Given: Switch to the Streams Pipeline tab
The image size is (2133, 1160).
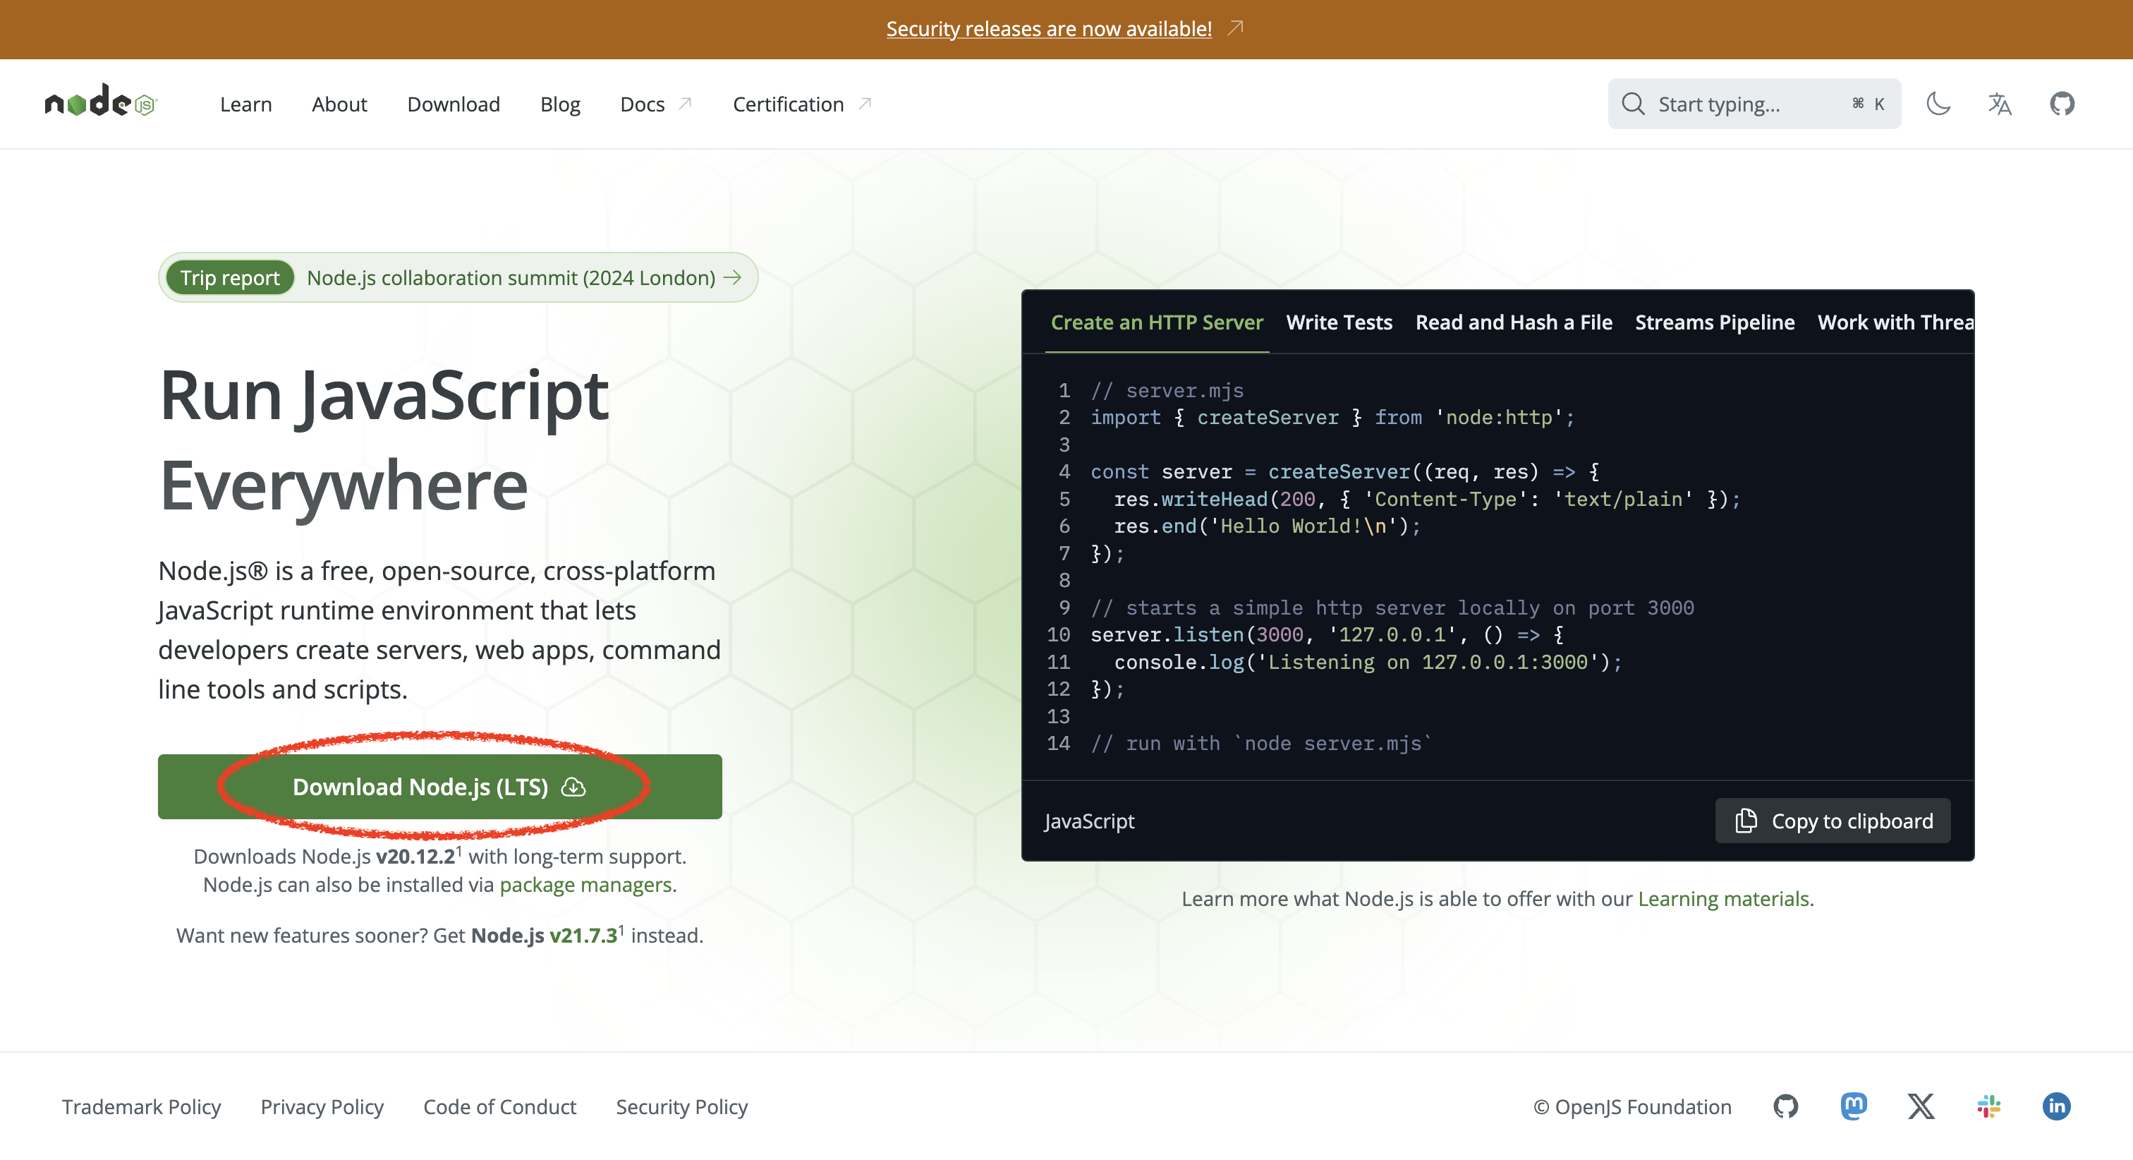Looking at the screenshot, I should 1715,322.
